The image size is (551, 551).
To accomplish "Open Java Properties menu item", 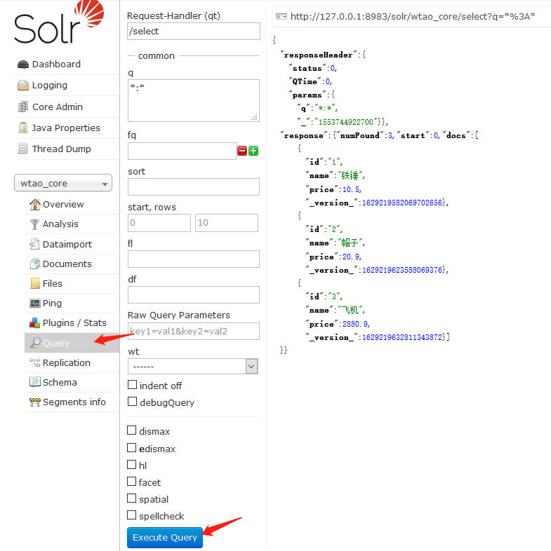I will 66,128.
